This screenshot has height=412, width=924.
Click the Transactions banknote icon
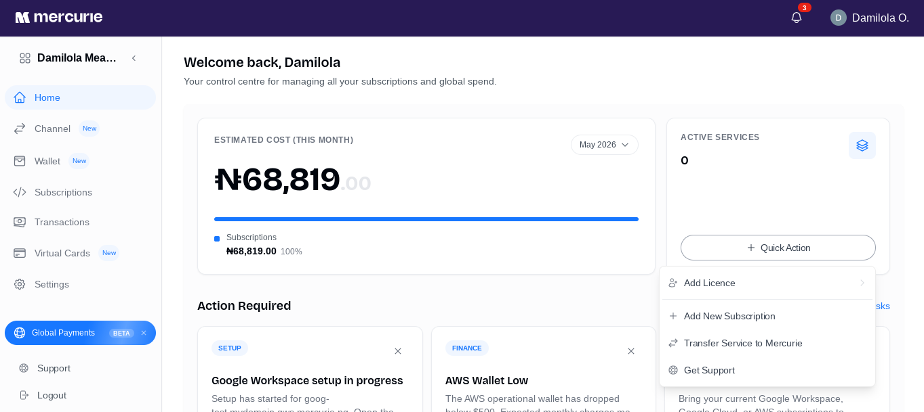(x=20, y=222)
